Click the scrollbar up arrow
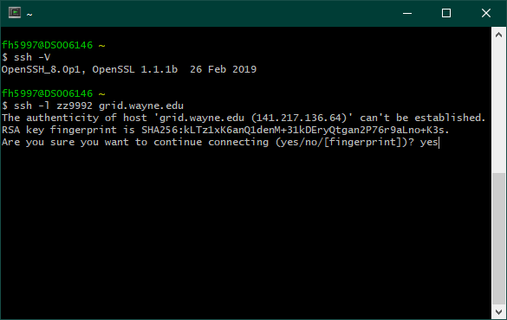Image resolution: width=507 pixels, height=320 pixels. (498, 35)
